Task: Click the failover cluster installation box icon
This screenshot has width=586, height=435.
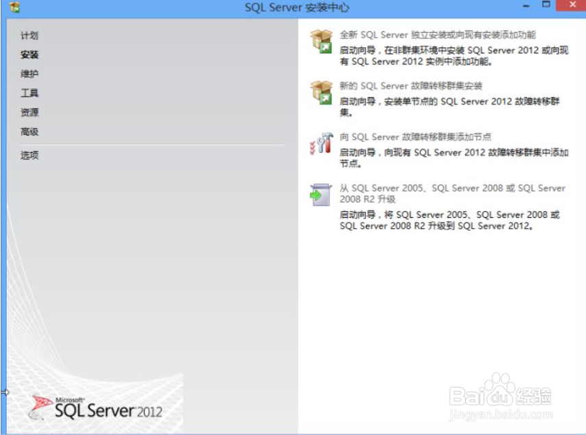Action: 321,92
